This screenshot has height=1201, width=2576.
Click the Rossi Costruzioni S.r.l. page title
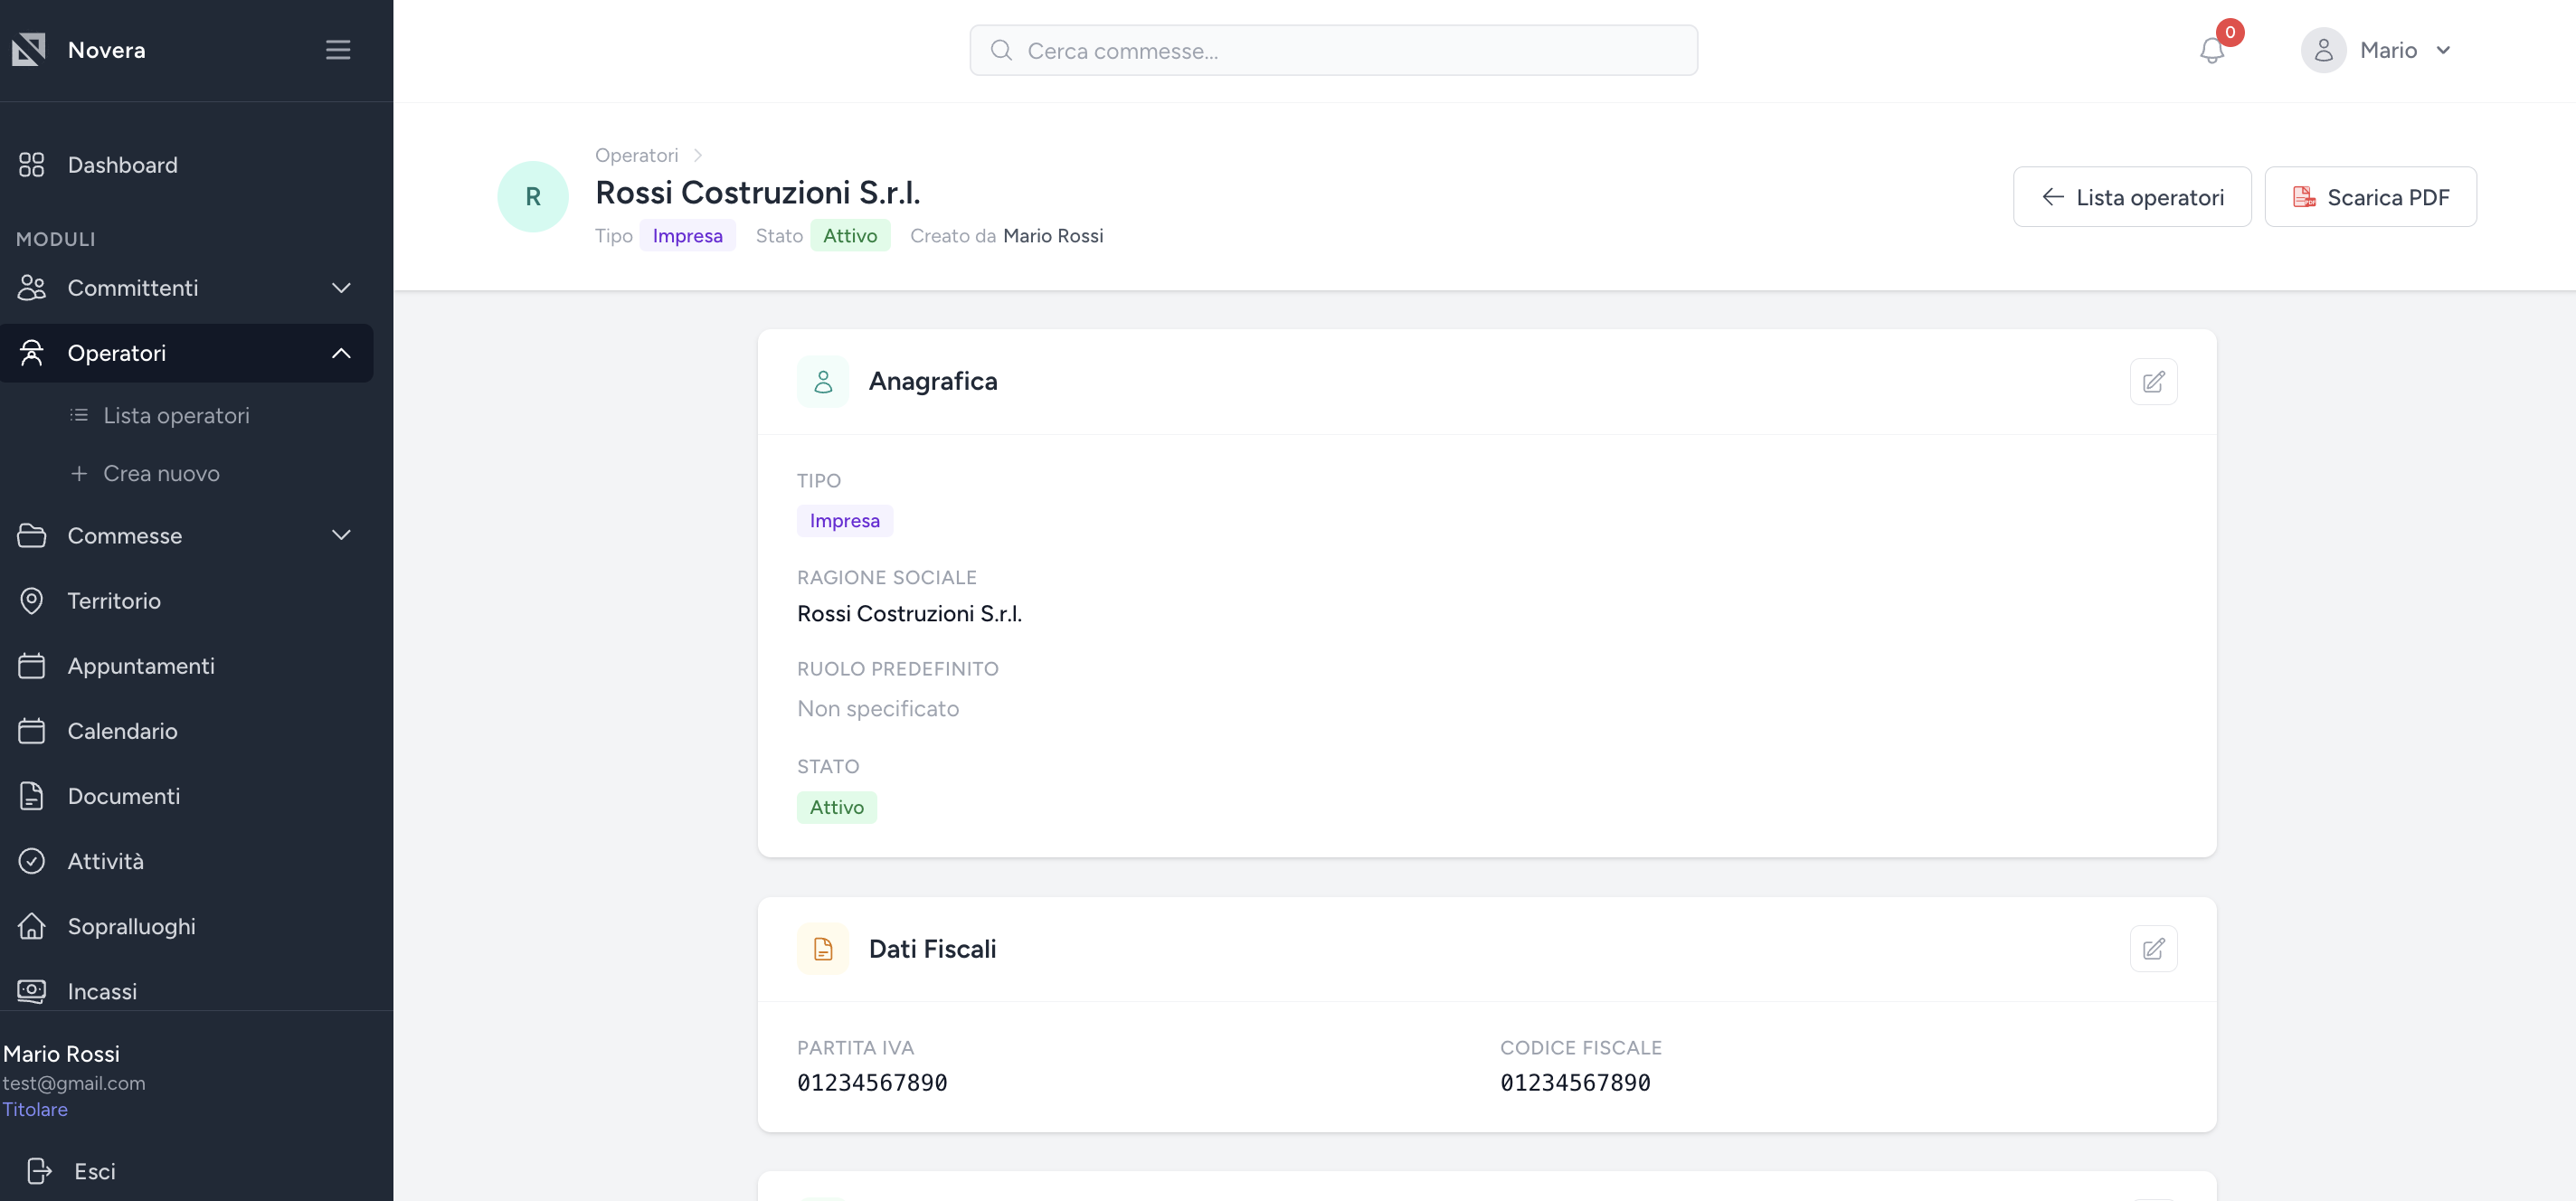click(x=757, y=192)
